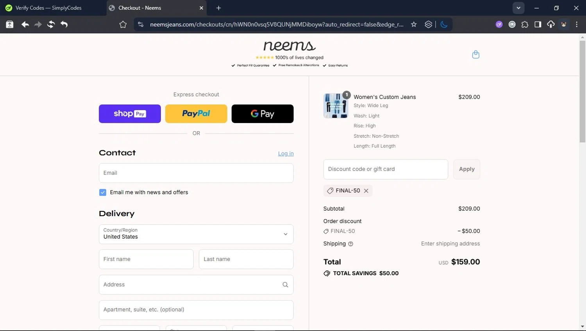Open the shopping bag cart icon
Screen dimensions: 586x331
475,54
